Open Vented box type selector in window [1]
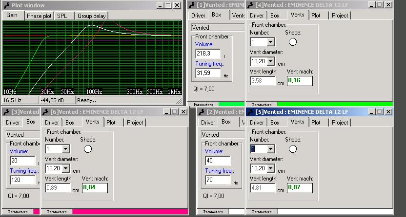Screen dimensions: 406x217 click(218, 28)
